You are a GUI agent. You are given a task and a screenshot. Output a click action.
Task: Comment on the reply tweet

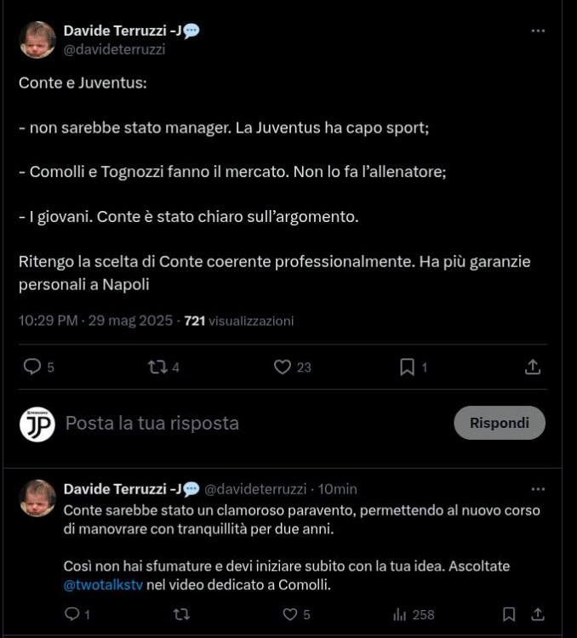tap(72, 614)
